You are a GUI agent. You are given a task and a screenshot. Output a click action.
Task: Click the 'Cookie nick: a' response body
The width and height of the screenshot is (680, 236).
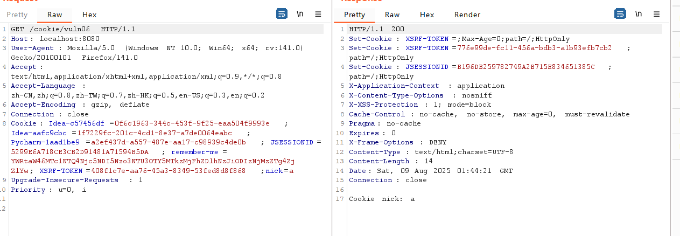pyautogui.click(x=382, y=199)
